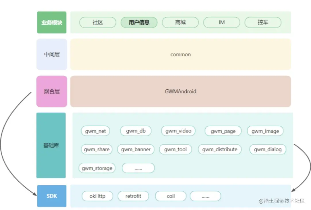The height and width of the screenshot is (210, 311).
Task: Select the common middle layer block
Action: coord(181,54)
